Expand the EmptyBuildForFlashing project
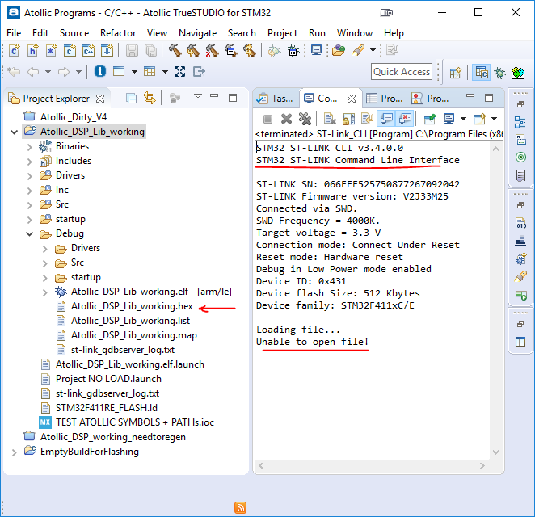 (14, 452)
